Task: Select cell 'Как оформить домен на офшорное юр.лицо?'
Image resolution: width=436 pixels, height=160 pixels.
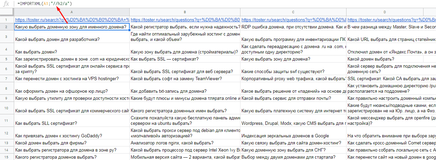Action: tap(72, 89)
